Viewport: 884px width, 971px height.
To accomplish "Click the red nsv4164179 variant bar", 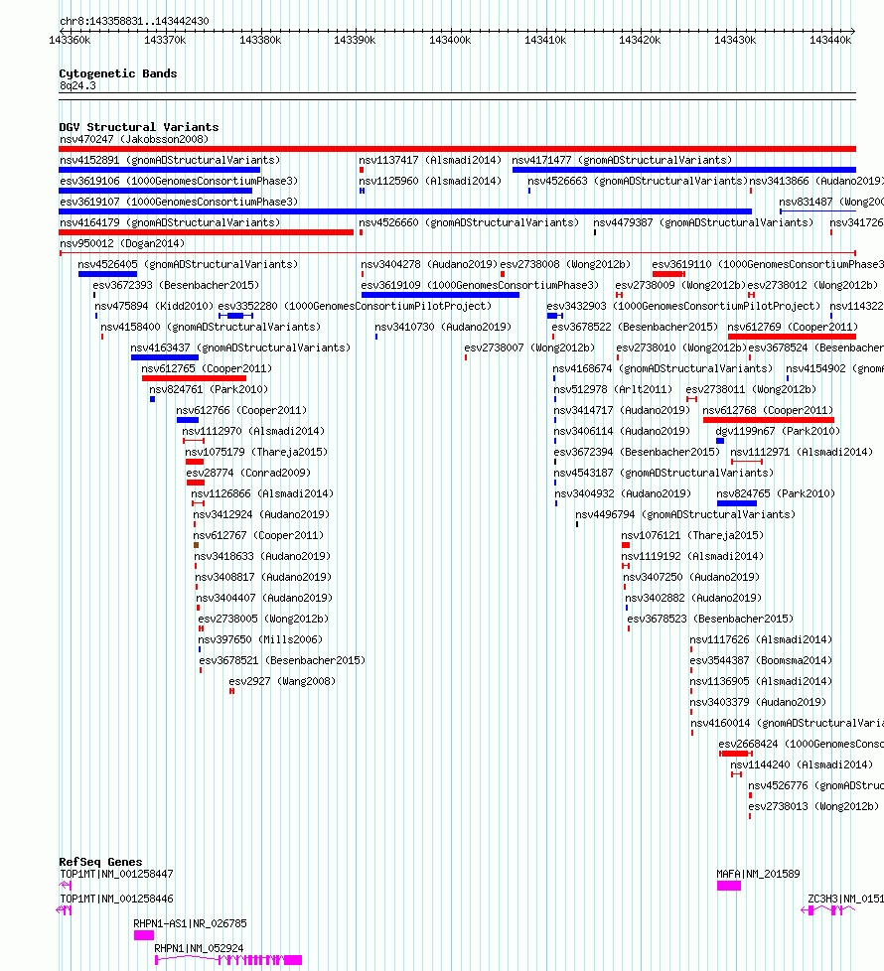I will pyautogui.click(x=207, y=233).
